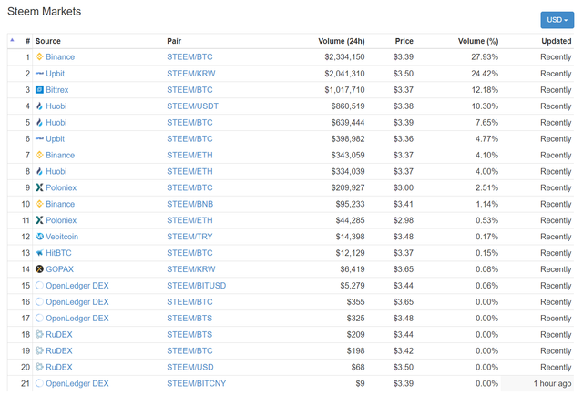Open the STEEM/BTS pair in row 17
Screen dimensions: 583x395
click(189, 318)
